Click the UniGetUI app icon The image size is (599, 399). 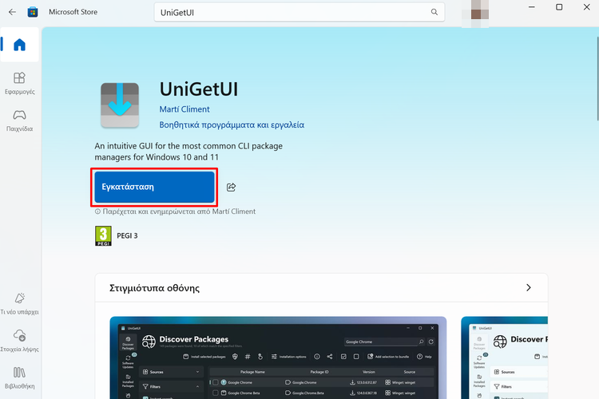(120, 105)
